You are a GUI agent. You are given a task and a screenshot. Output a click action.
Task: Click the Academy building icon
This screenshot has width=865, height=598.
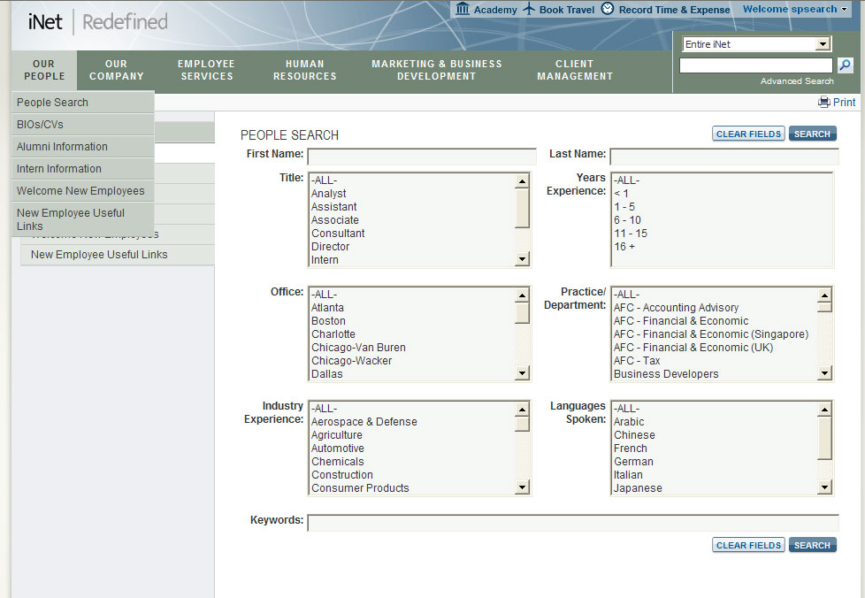[462, 10]
